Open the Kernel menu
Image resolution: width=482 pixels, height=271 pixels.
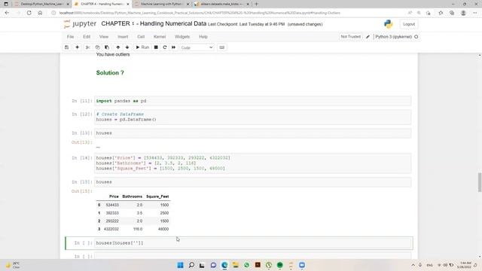pyautogui.click(x=160, y=37)
